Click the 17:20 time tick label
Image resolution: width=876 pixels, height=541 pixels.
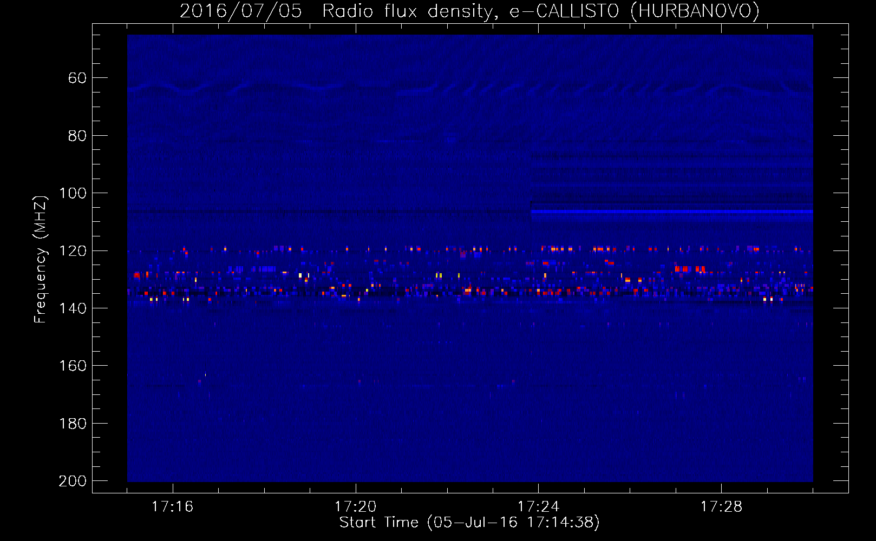coord(355,507)
